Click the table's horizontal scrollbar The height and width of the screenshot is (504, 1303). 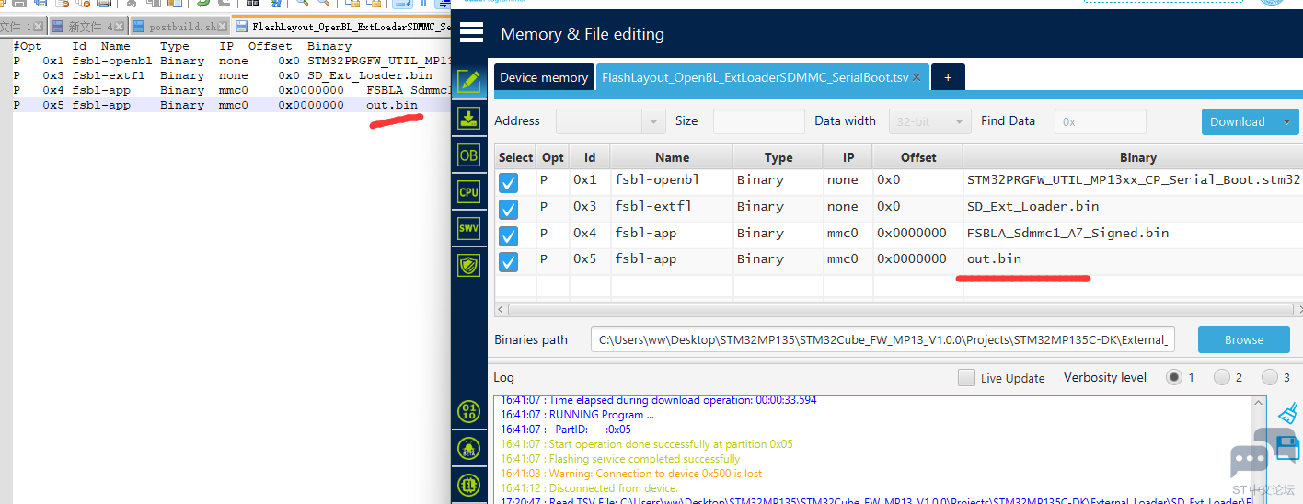click(x=902, y=310)
